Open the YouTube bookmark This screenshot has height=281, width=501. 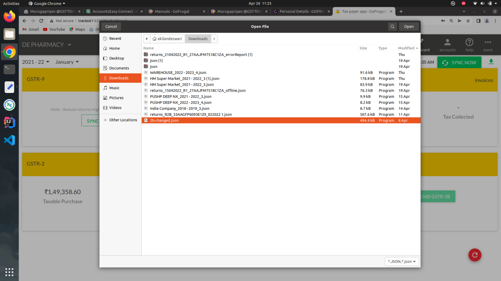[54, 29]
